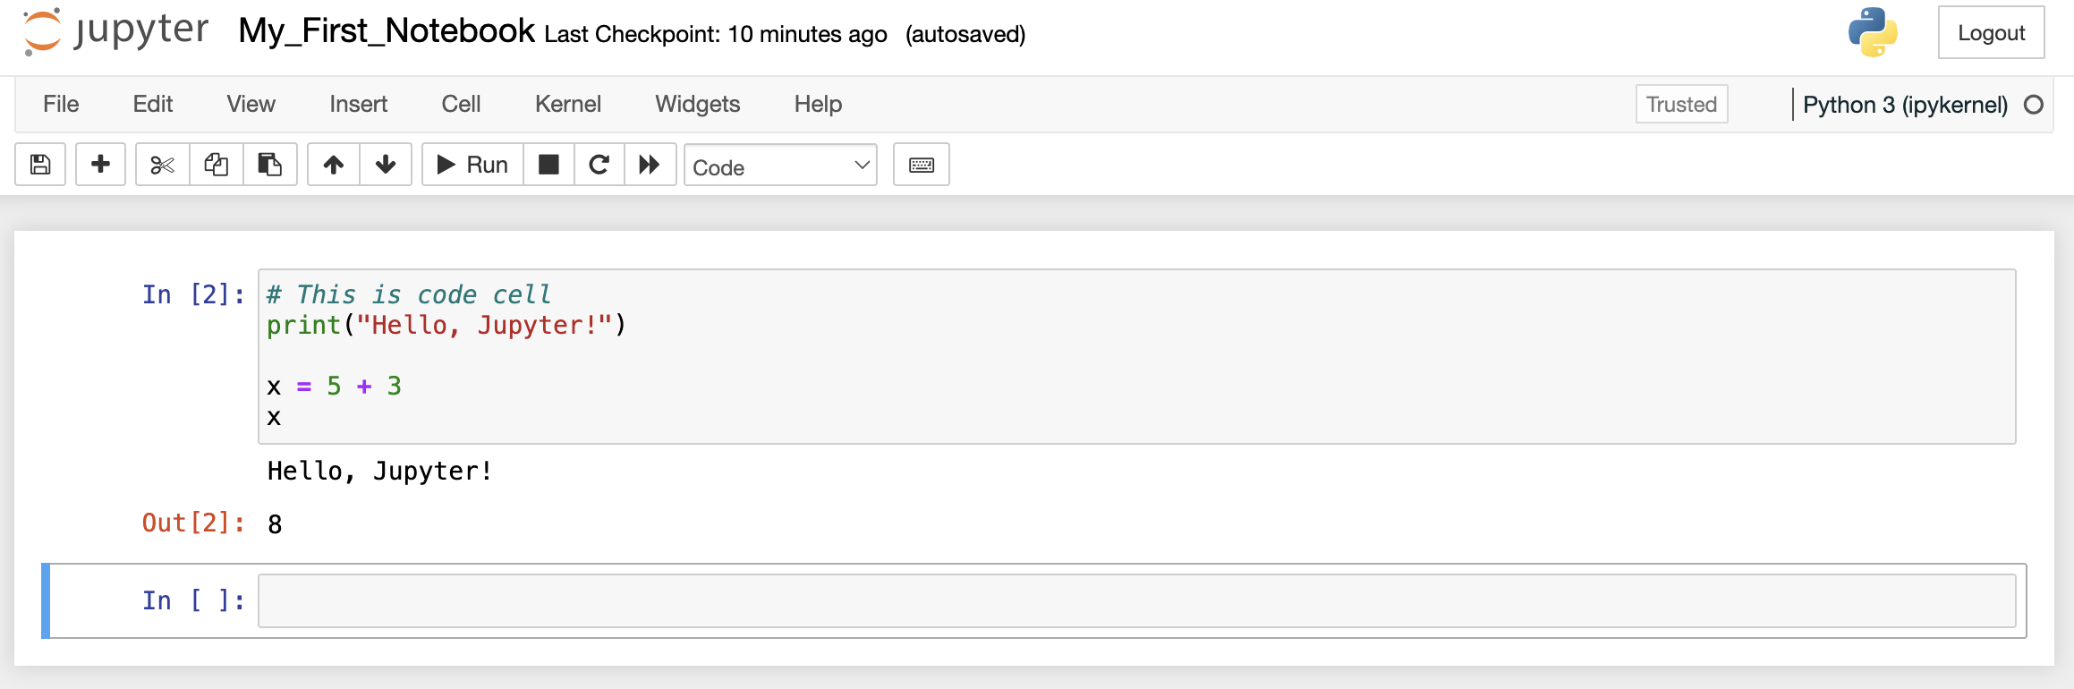This screenshot has width=2074, height=689.
Task: Open the Kernel menu
Action: click(x=567, y=104)
